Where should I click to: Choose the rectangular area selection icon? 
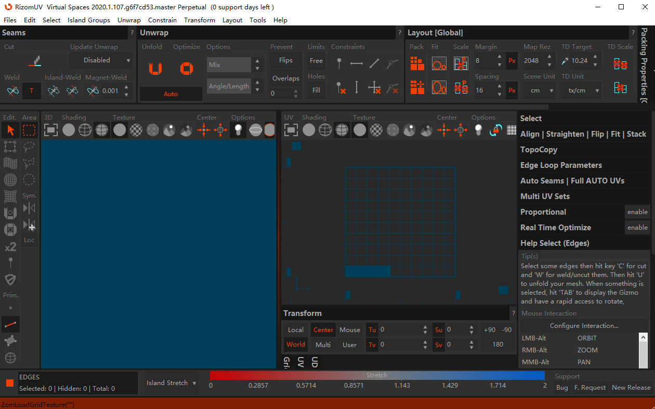tap(29, 130)
